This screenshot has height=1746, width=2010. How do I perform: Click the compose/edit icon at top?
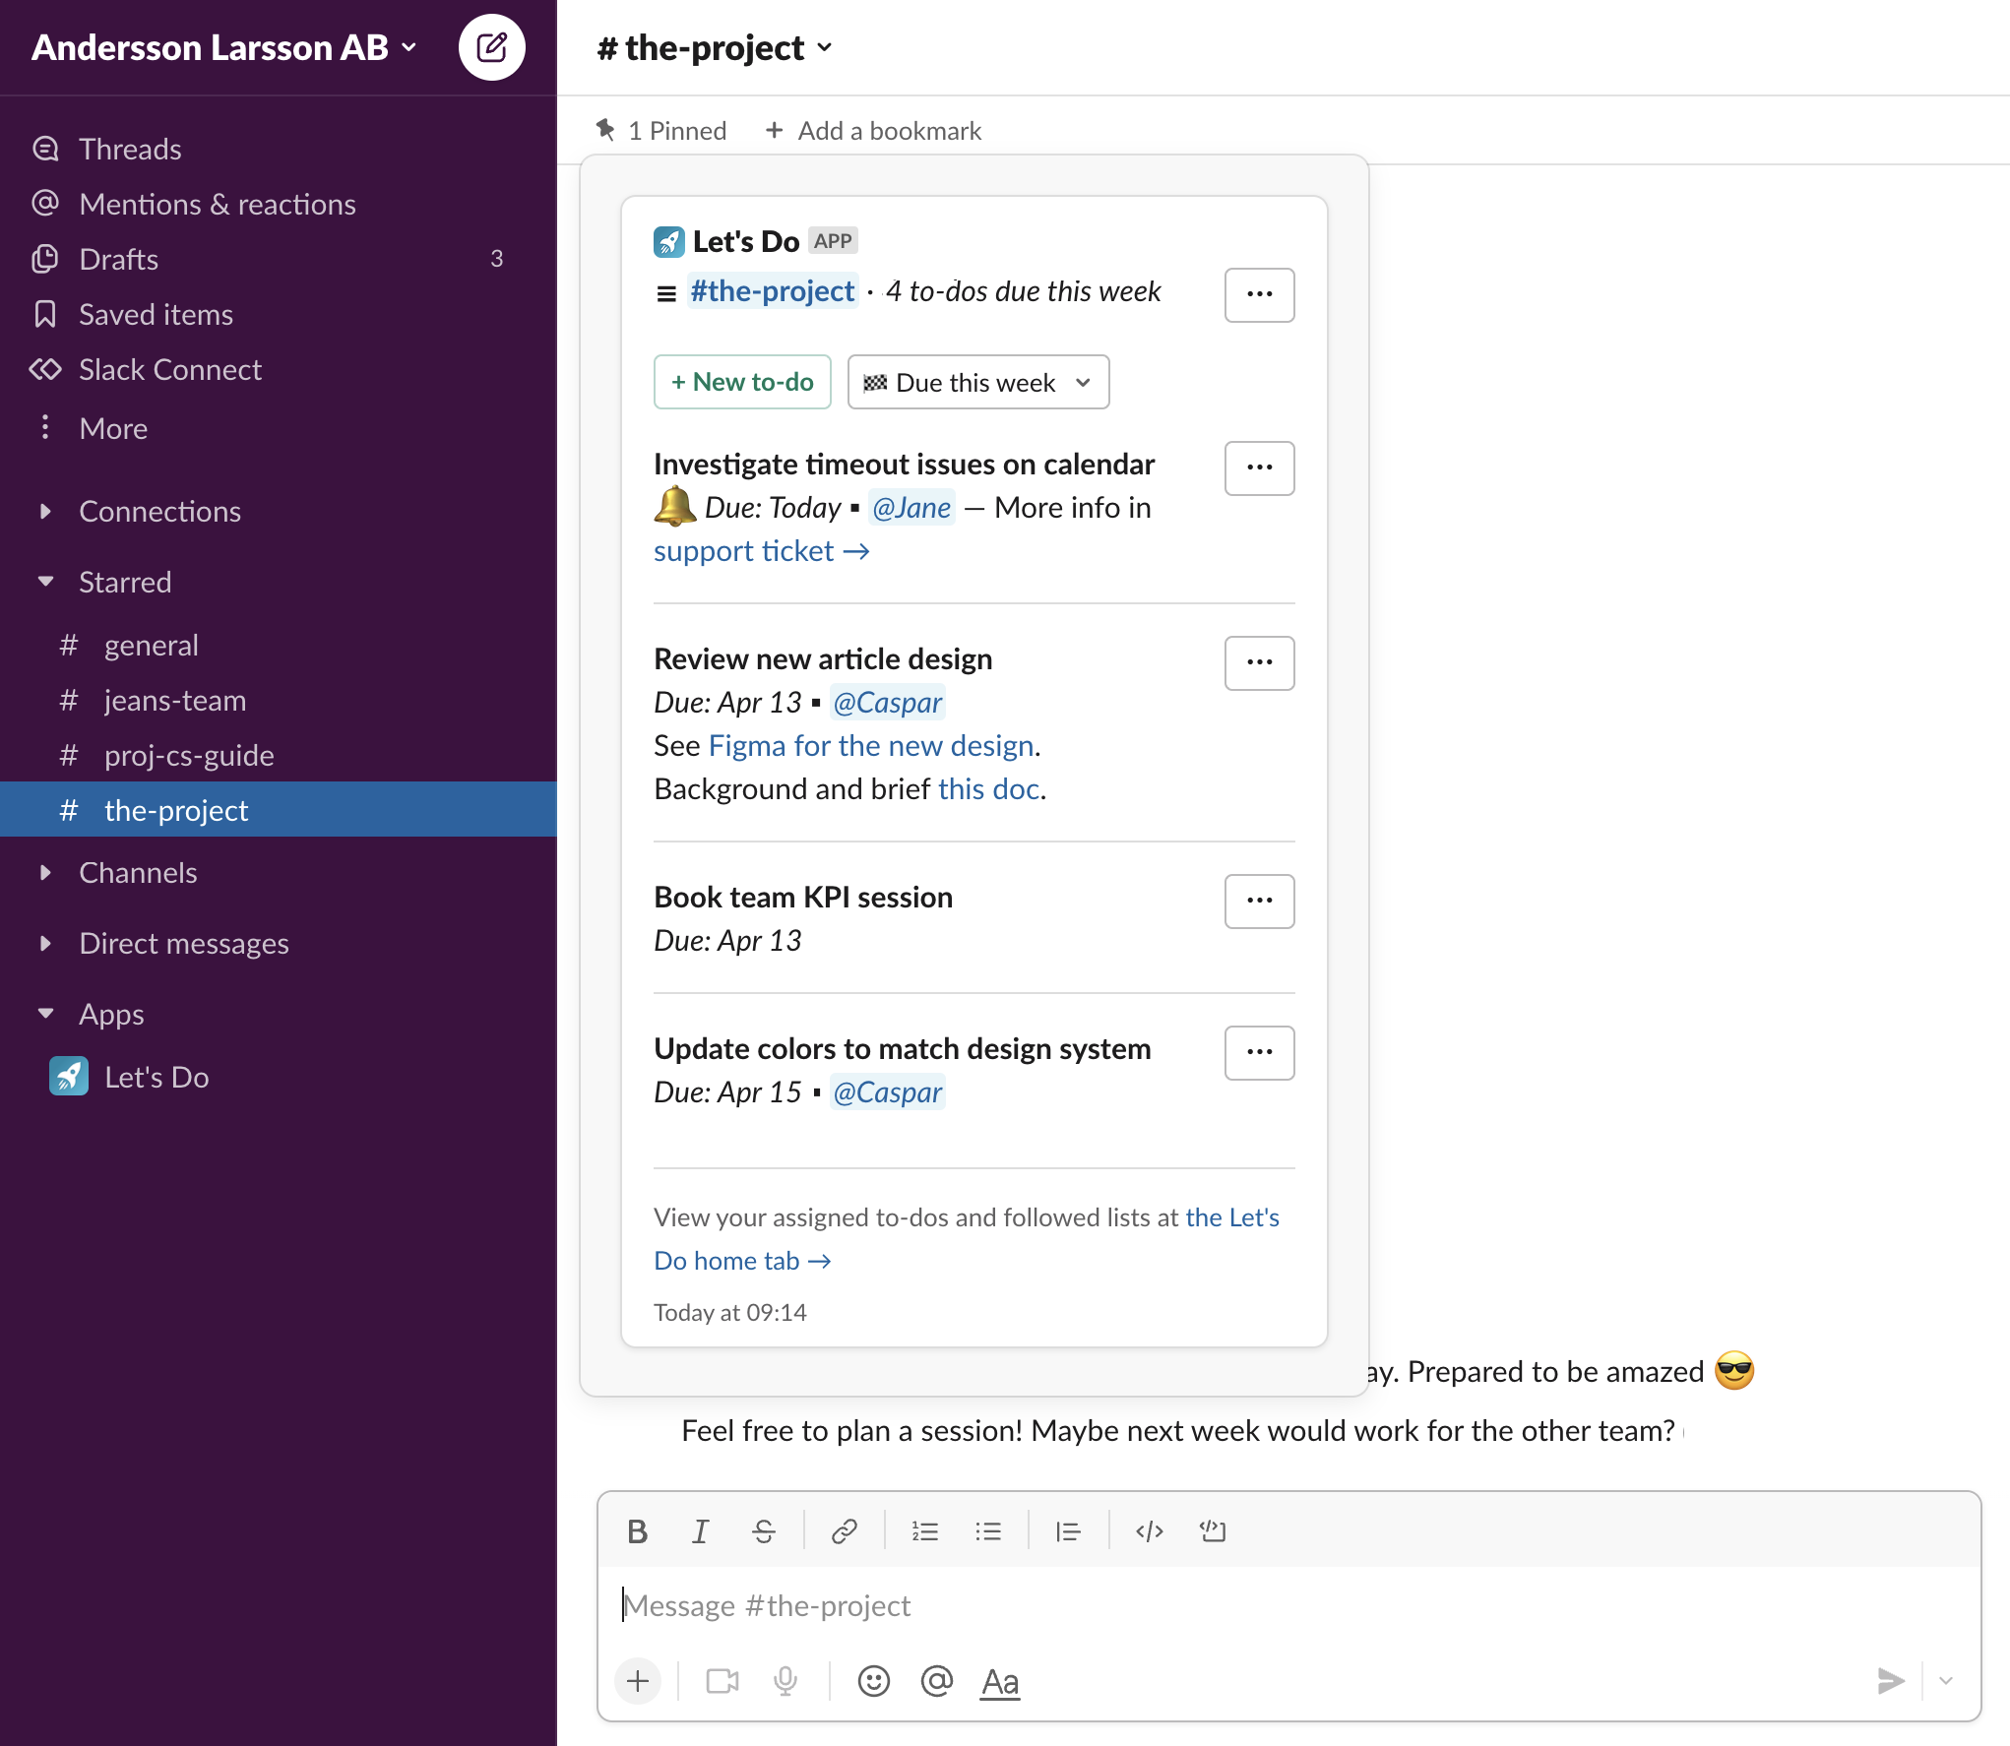[492, 46]
